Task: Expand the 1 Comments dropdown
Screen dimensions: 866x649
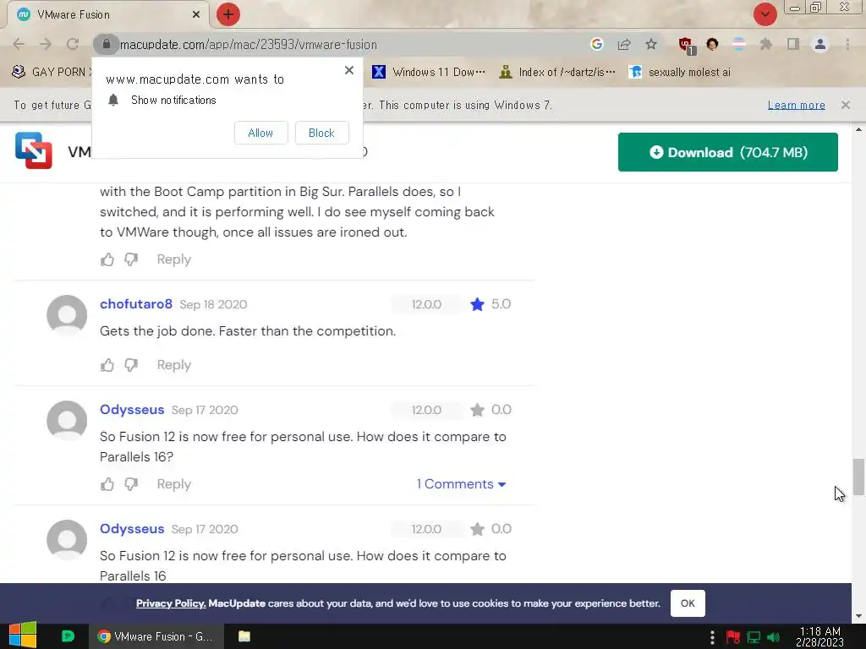Action: pos(461,484)
